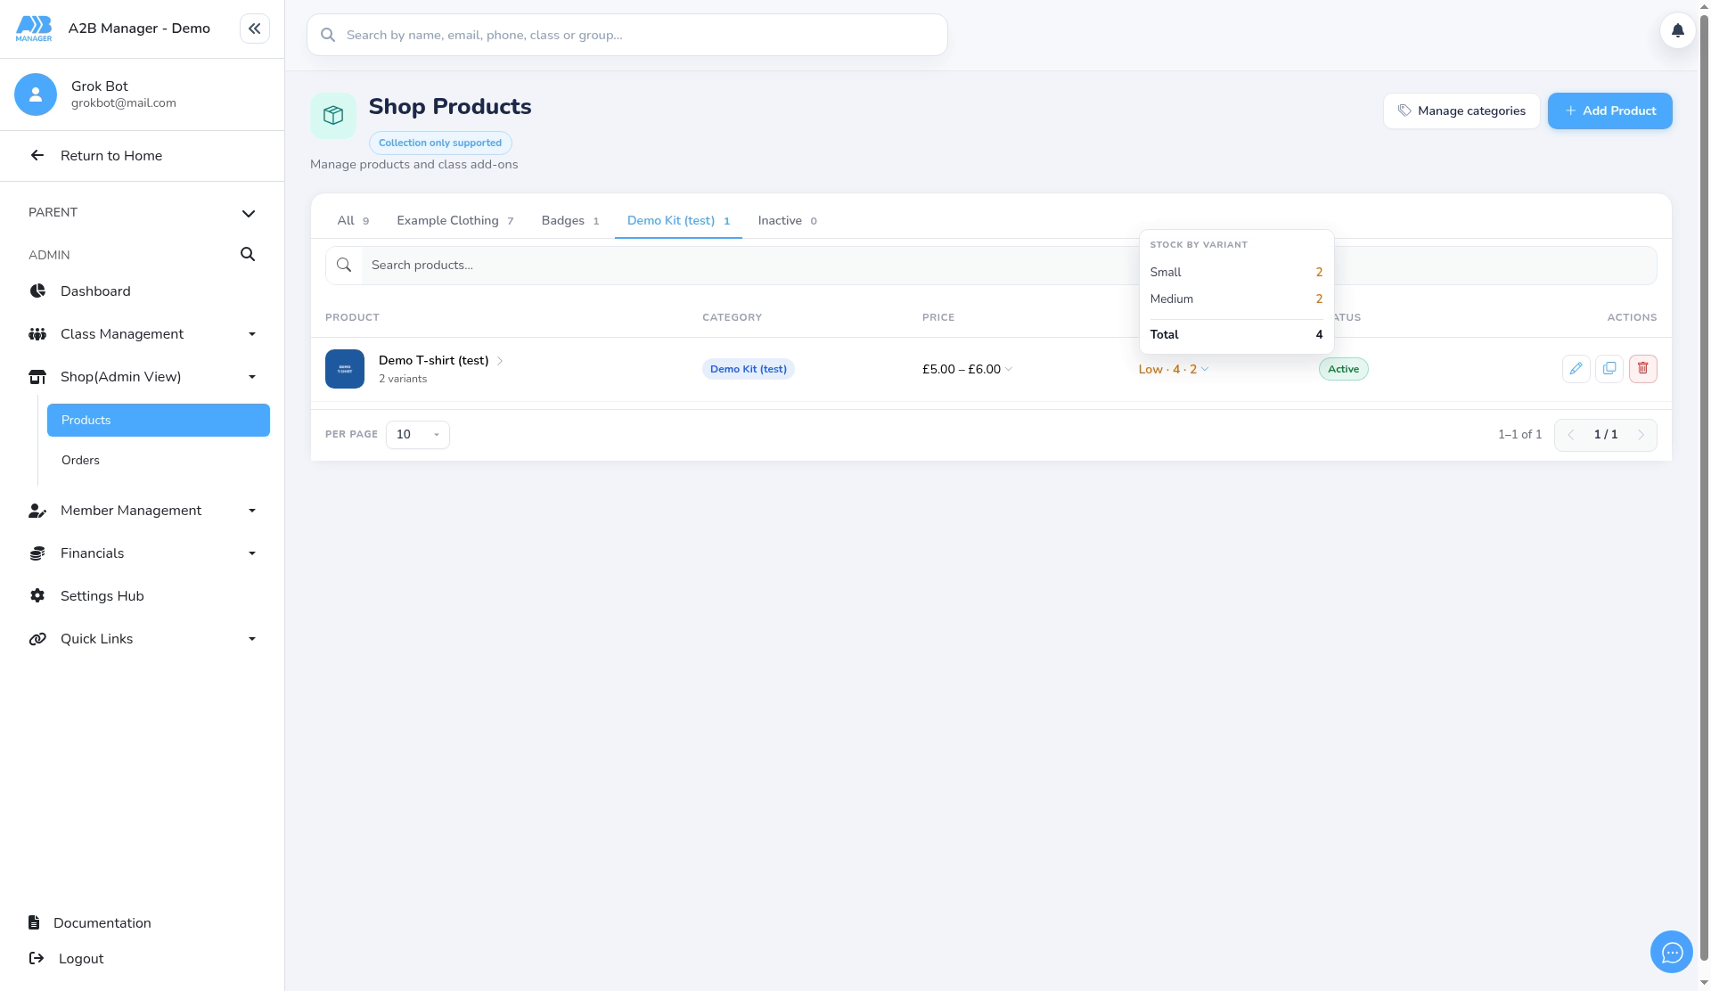Click the admin menu search magnifier icon
Viewport: 1711px width, 991px height.
(248, 255)
